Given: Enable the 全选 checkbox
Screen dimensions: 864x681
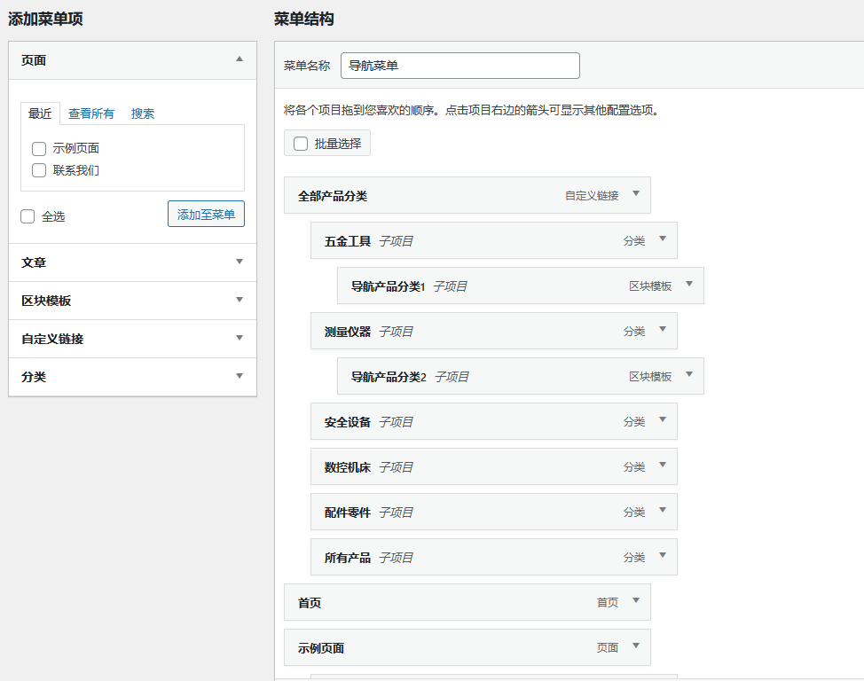Looking at the screenshot, I should tap(27, 215).
